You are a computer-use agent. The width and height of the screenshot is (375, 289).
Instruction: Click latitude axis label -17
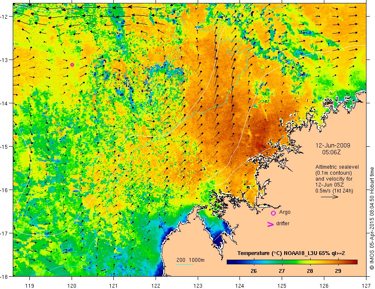coord(5,233)
